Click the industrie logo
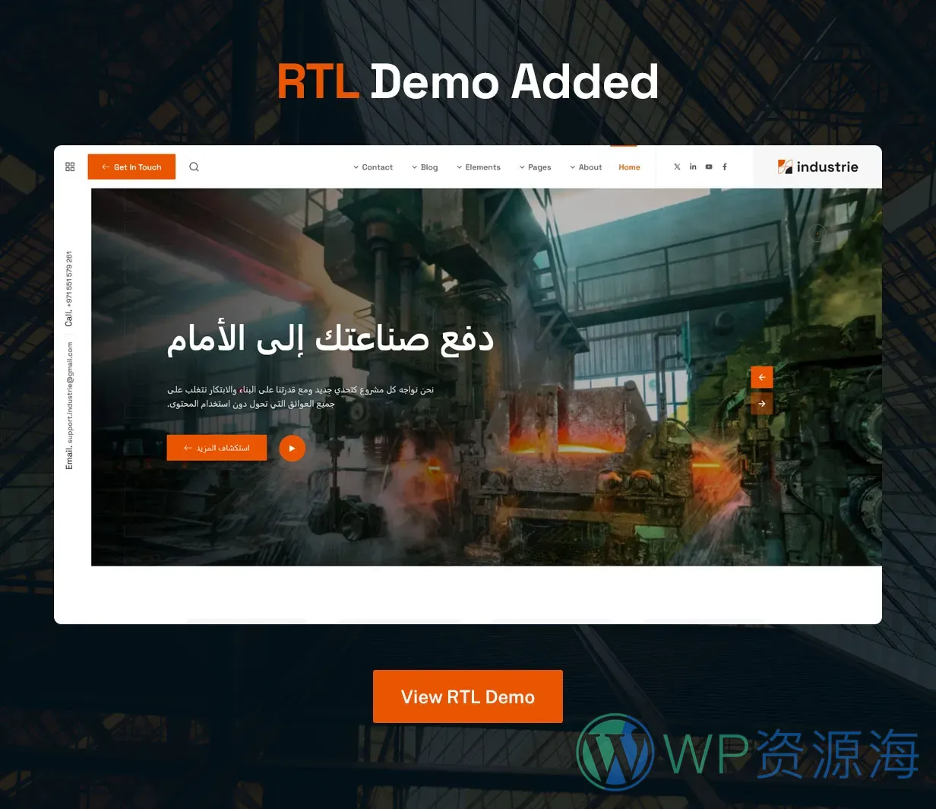The image size is (936, 809). [x=817, y=167]
